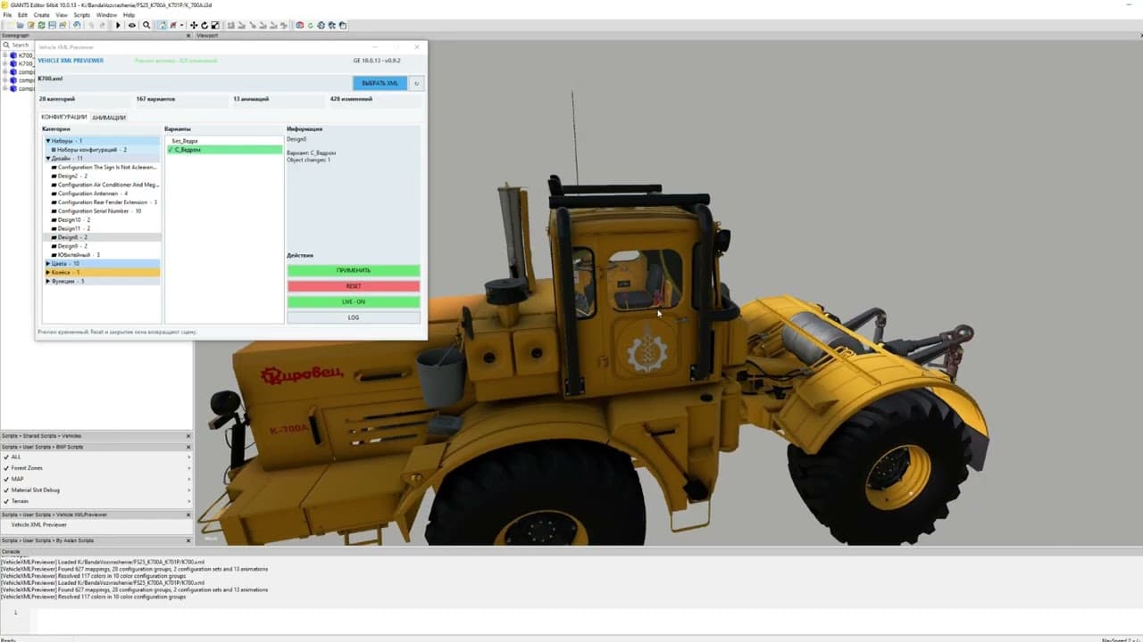The width and height of the screenshot is (1143, 642).
Task: Select Configuration Air Conditioner row
Action: click(102, 185)
